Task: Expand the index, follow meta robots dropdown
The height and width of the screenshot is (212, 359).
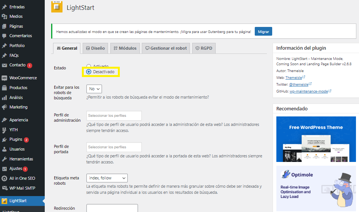Action: [x=107, y=178]
